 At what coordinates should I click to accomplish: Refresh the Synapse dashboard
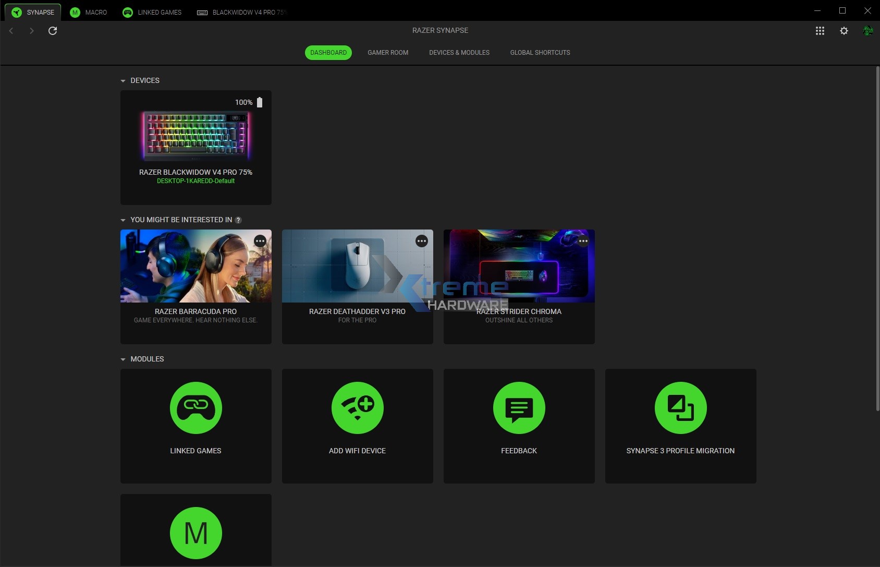(53, 31)
